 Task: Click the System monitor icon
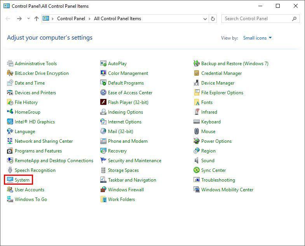click(x=10, y=180)
